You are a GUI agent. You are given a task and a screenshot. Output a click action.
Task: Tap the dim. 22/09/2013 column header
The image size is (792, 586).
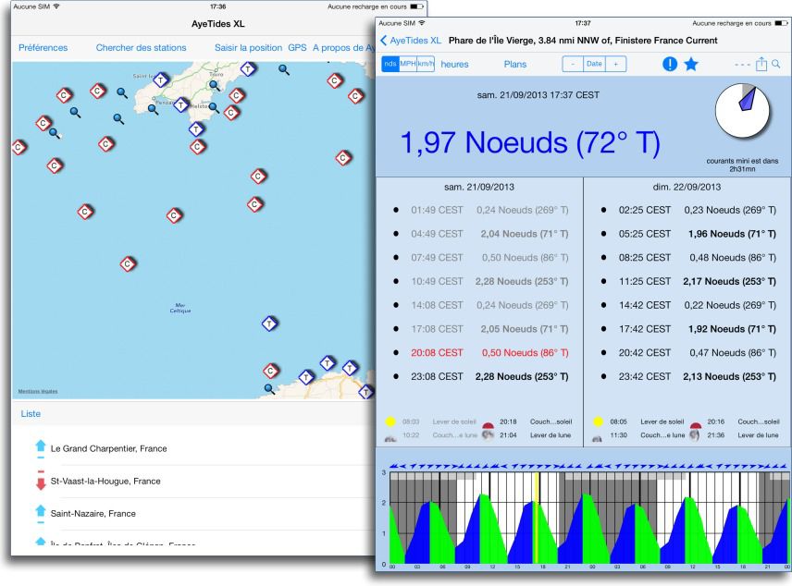687,187
